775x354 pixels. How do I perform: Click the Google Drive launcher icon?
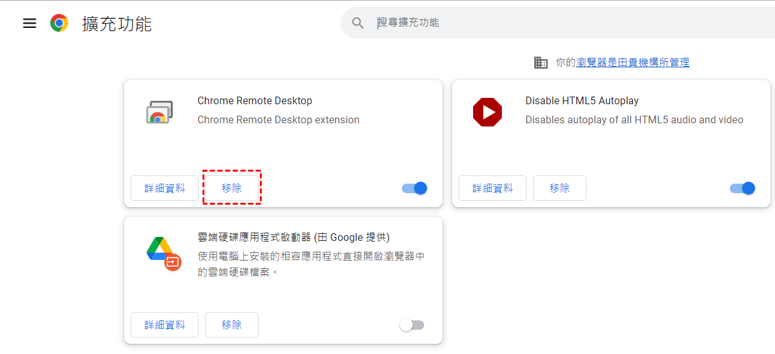(162, 252)
